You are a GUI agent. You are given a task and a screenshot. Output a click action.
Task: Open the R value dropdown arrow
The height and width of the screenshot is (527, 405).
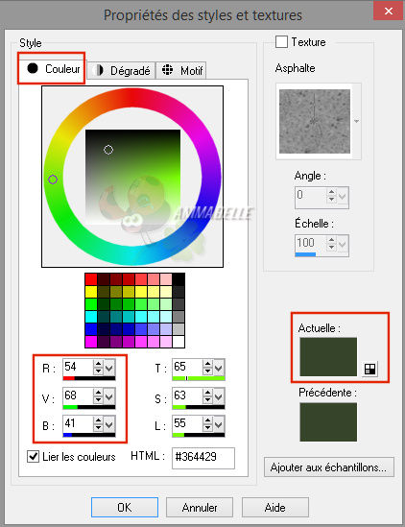(x=108, y=368)
